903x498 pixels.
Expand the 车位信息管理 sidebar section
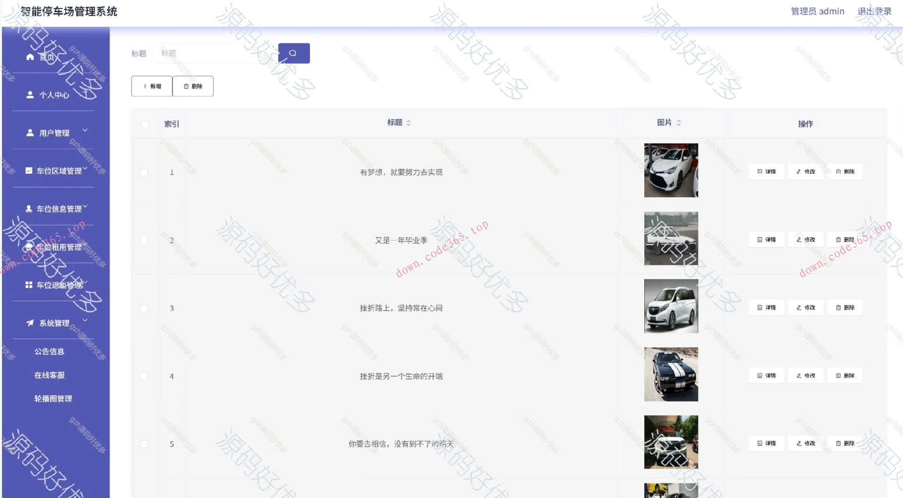tap(85, 206)
